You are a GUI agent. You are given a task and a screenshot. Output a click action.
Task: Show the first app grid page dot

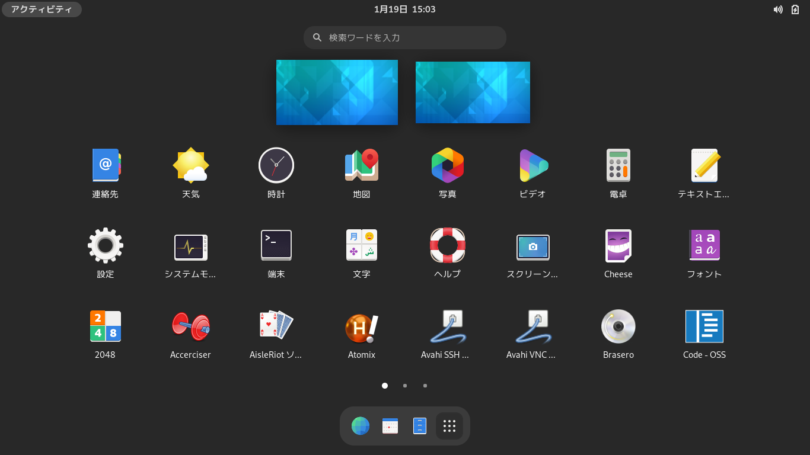click(x=385, y=386)
